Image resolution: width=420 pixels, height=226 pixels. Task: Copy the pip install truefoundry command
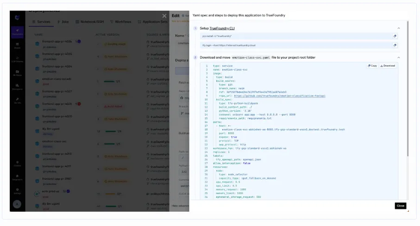(x=395, y=36)
